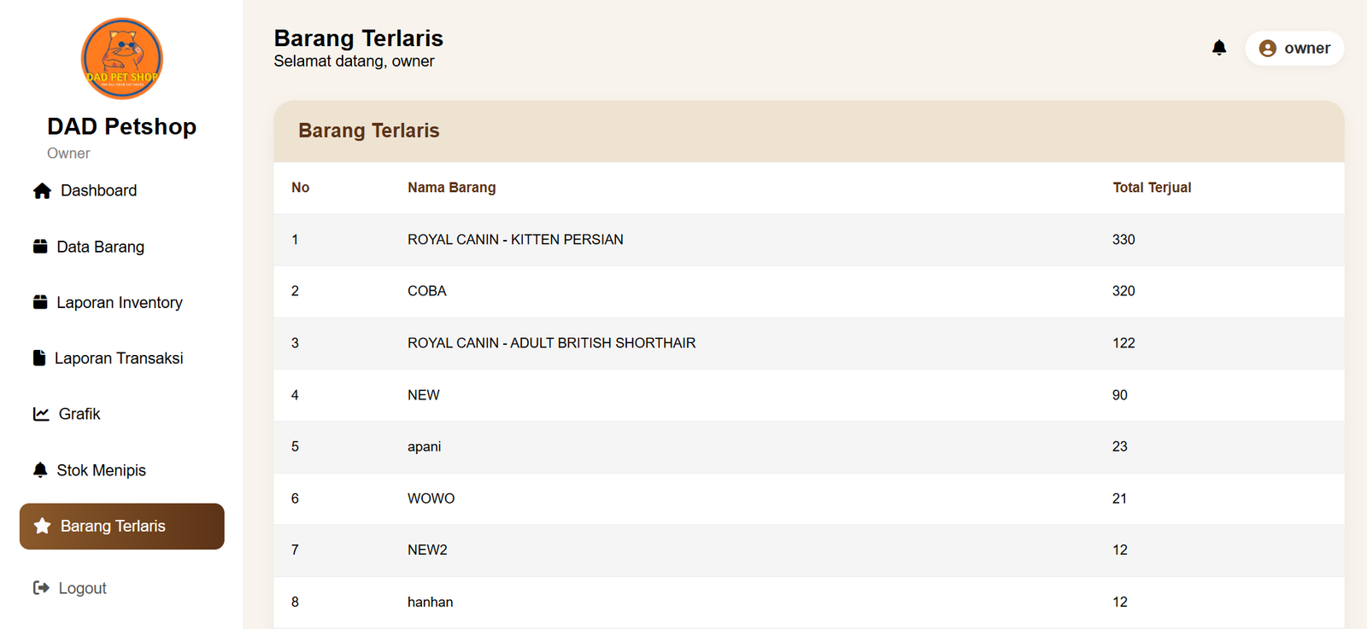Click the Owner role label under shop name
This screenshot has width=1367, height=629.
68,154
